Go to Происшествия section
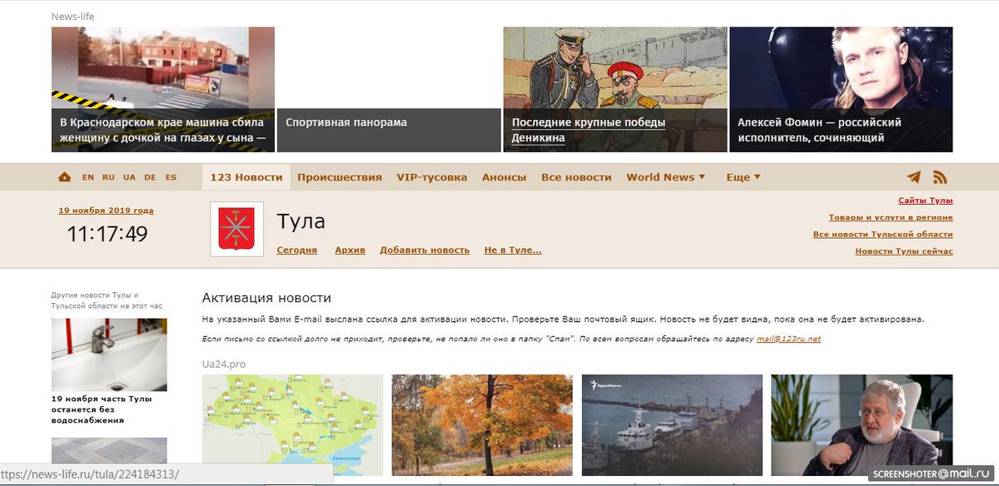999x486 pixels. click(340, 177)
